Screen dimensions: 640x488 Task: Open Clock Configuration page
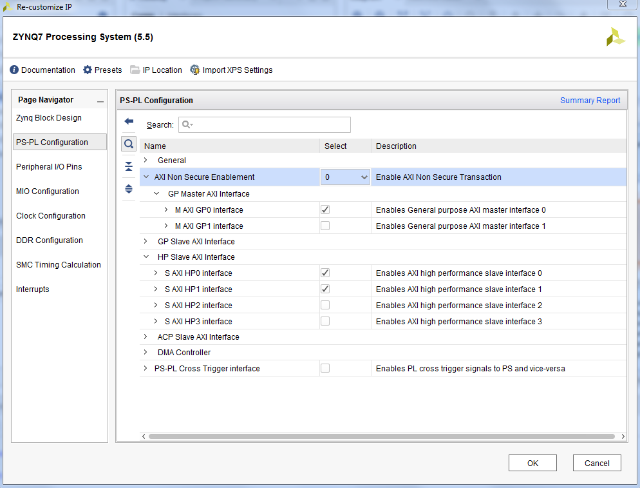pos(51,216)
